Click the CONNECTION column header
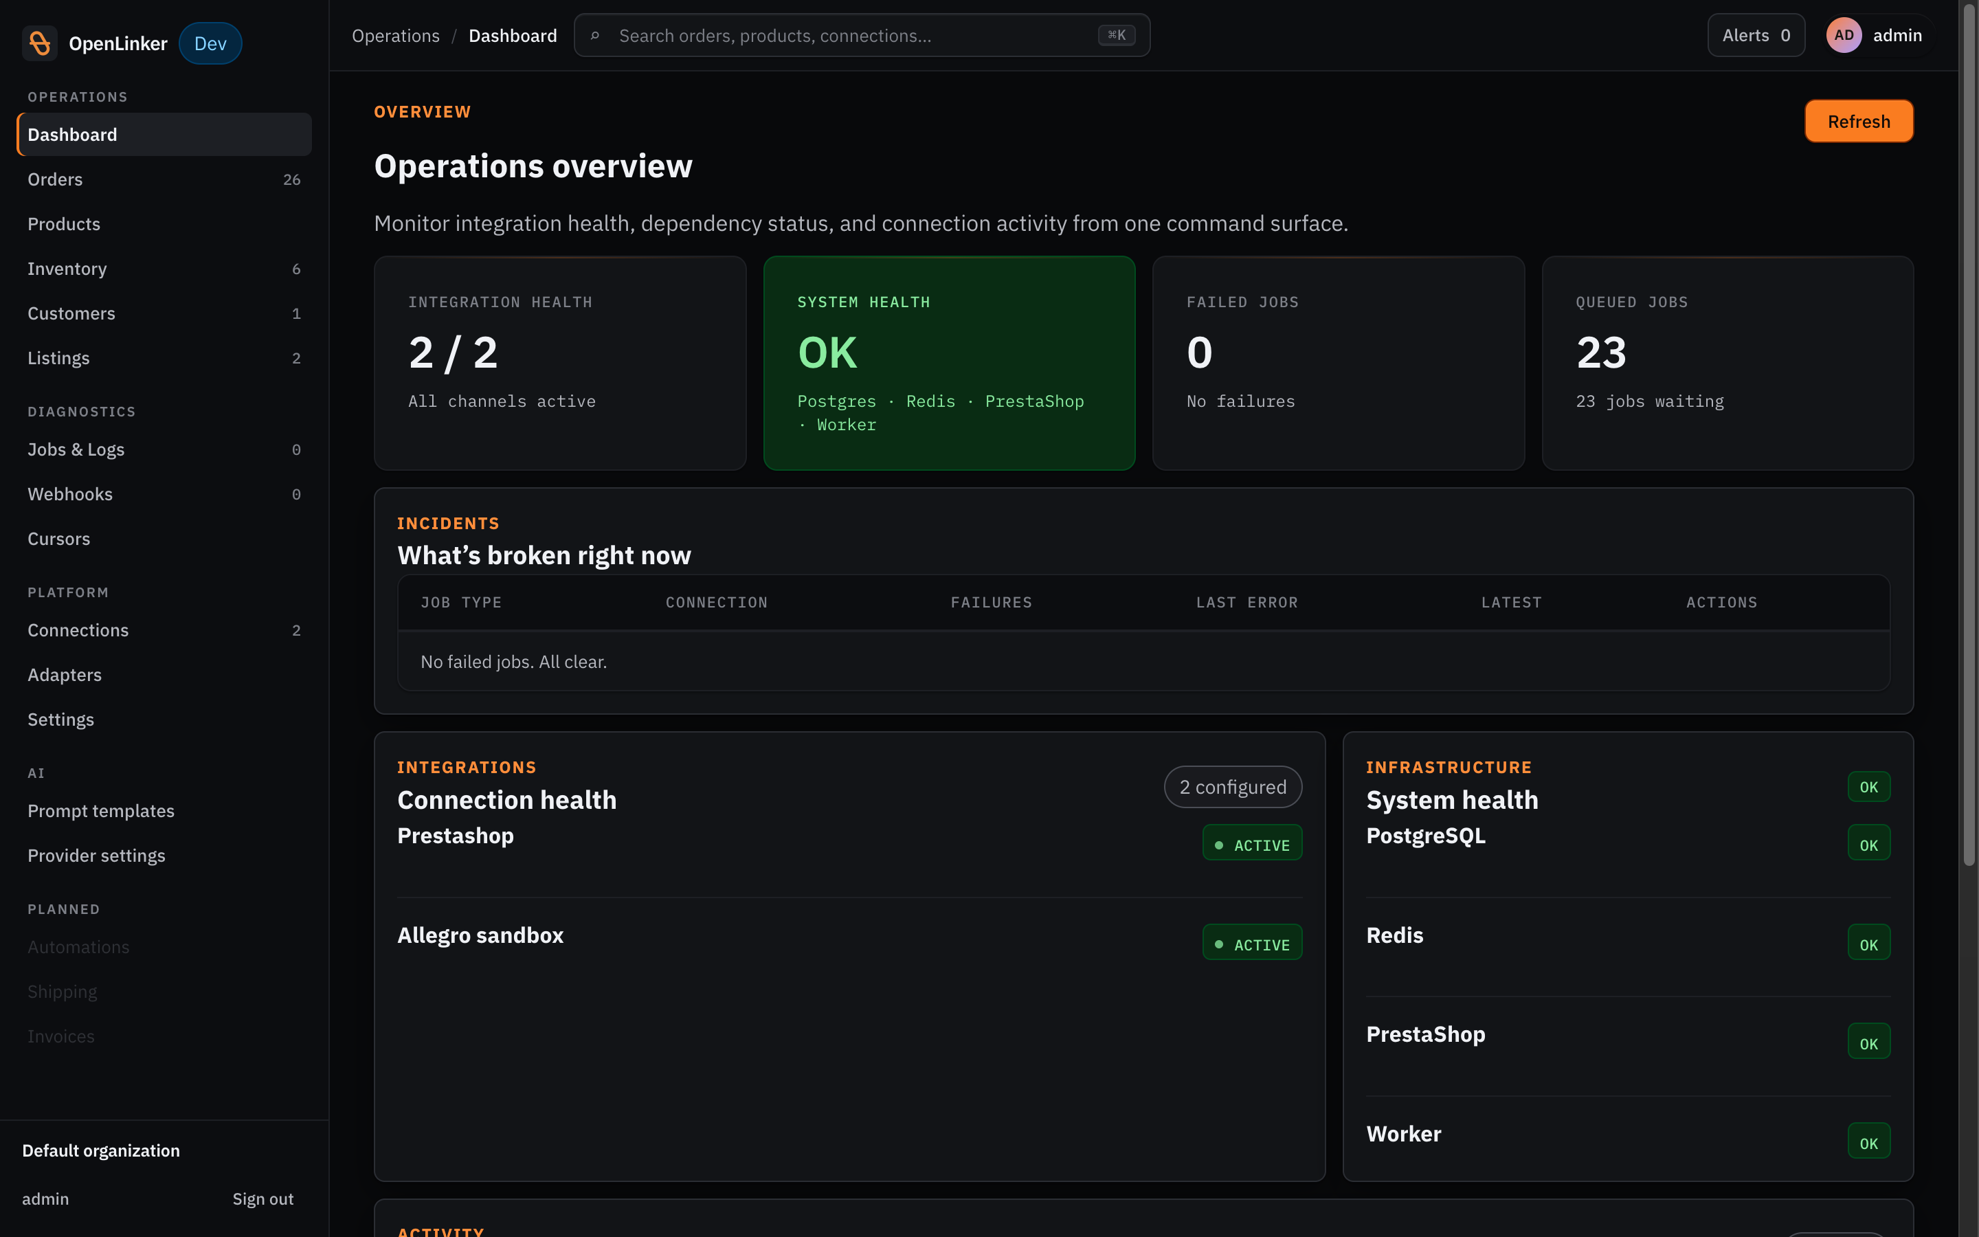The width and height of the screenshot is (1979, 1237). (x=717, y=603)
